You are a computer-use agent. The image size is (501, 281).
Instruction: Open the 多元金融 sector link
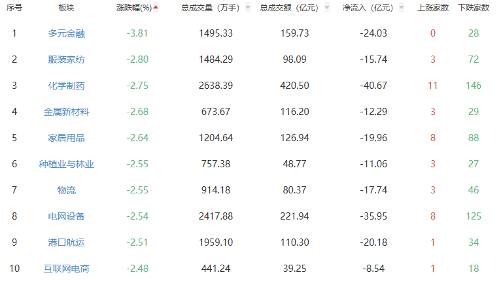click(x=66, y=33)
